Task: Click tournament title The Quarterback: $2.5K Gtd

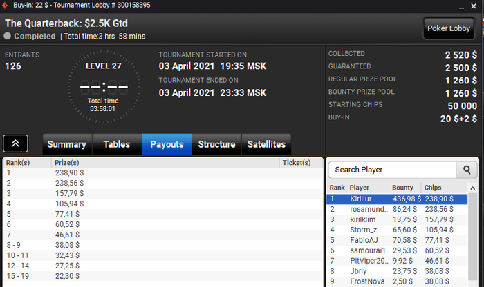Action: [x=66, y=23]
